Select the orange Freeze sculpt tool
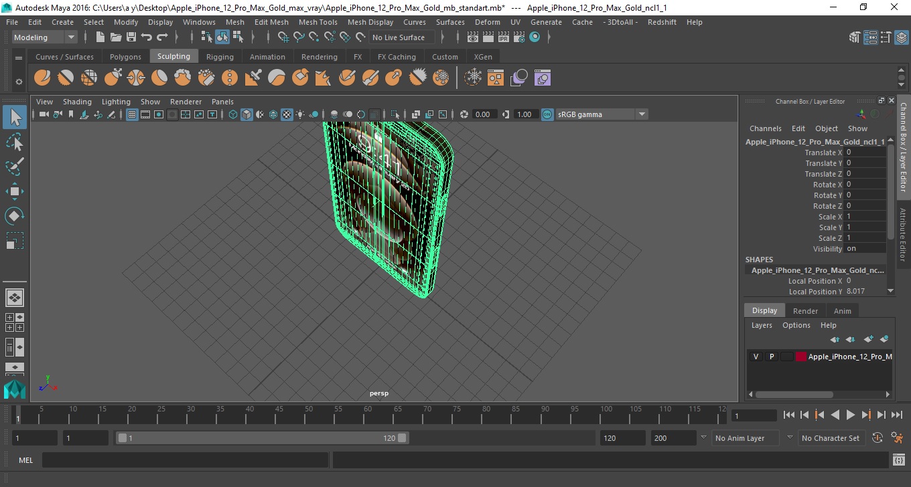911x487 pixels. click(441, 78)
